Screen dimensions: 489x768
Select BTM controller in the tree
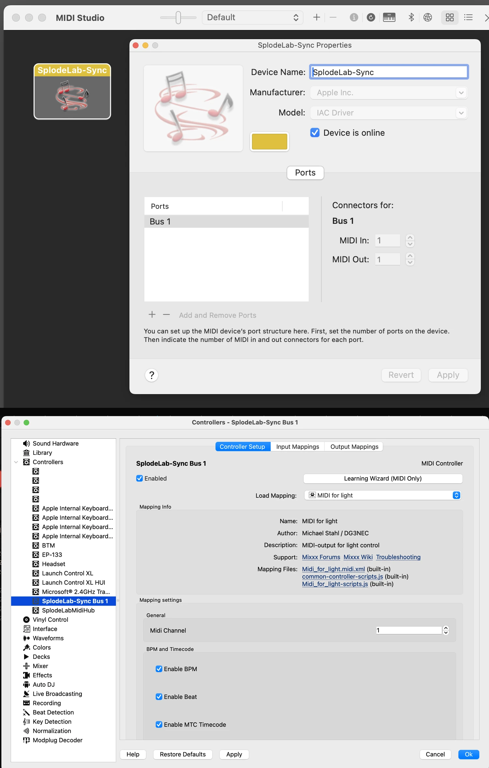coord(48,545)
